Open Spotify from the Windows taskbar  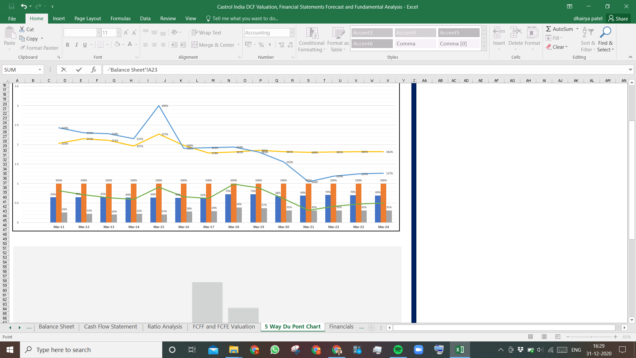pyautogui.click(x=398, y=350)
